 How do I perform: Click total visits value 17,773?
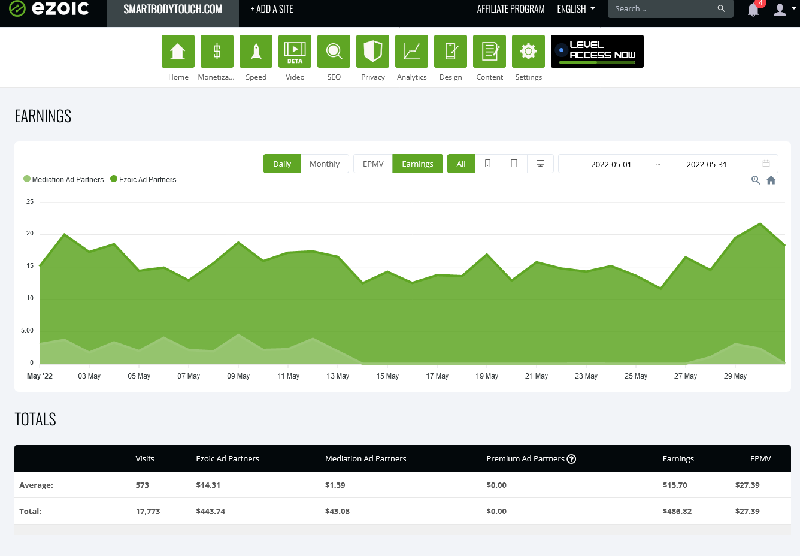tap(147, 511)
